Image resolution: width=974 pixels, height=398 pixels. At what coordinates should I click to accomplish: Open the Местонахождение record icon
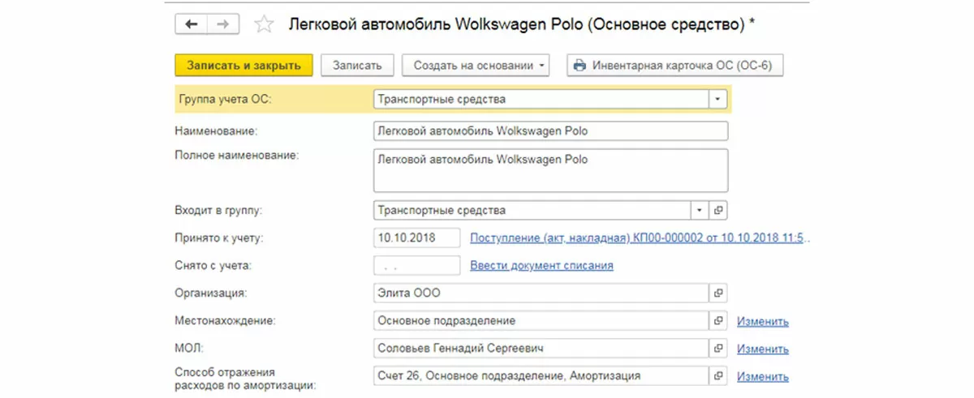tap(718, 321)
